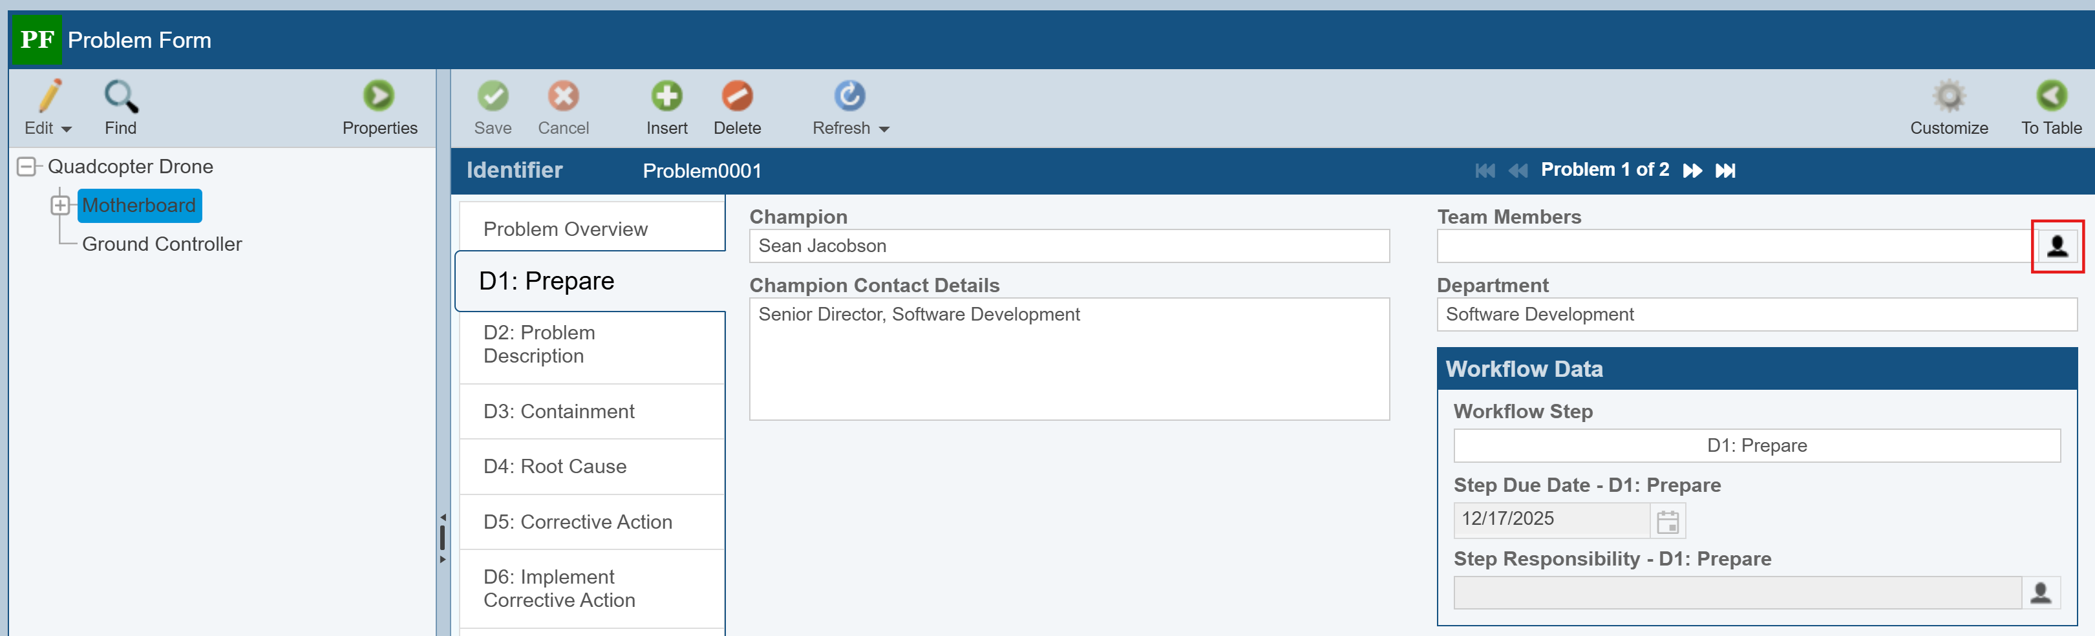Expand the Motherboard tree node
Viewport: 2095px width, 636px height.
pyautogui.click(x=60, y=206)
